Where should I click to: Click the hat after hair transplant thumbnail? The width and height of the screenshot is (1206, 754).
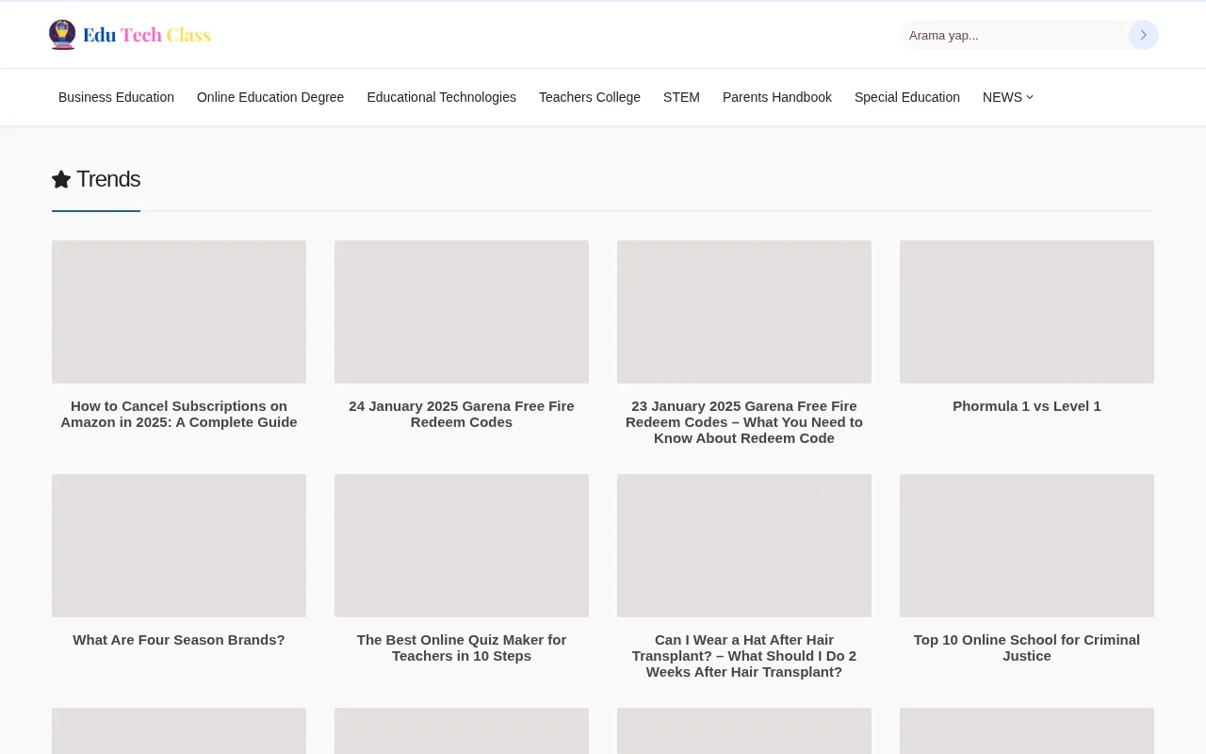point(744,545)
